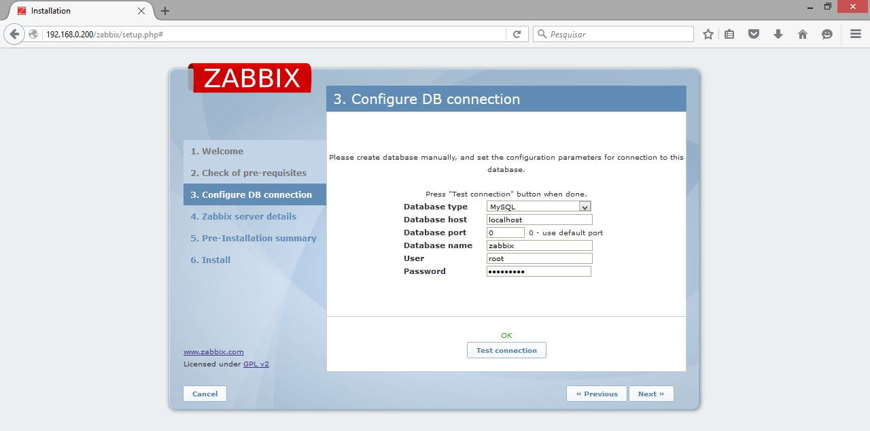Image resolution: width=870 pixels, height=431 pixels.
Task: Click the Cancel button
Action: point(205,394)
